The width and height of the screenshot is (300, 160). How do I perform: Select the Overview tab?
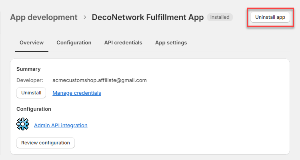click(32, 42)
